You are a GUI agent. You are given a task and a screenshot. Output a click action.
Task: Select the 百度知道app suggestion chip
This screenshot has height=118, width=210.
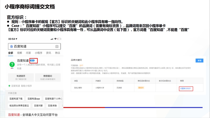[34, 99]
